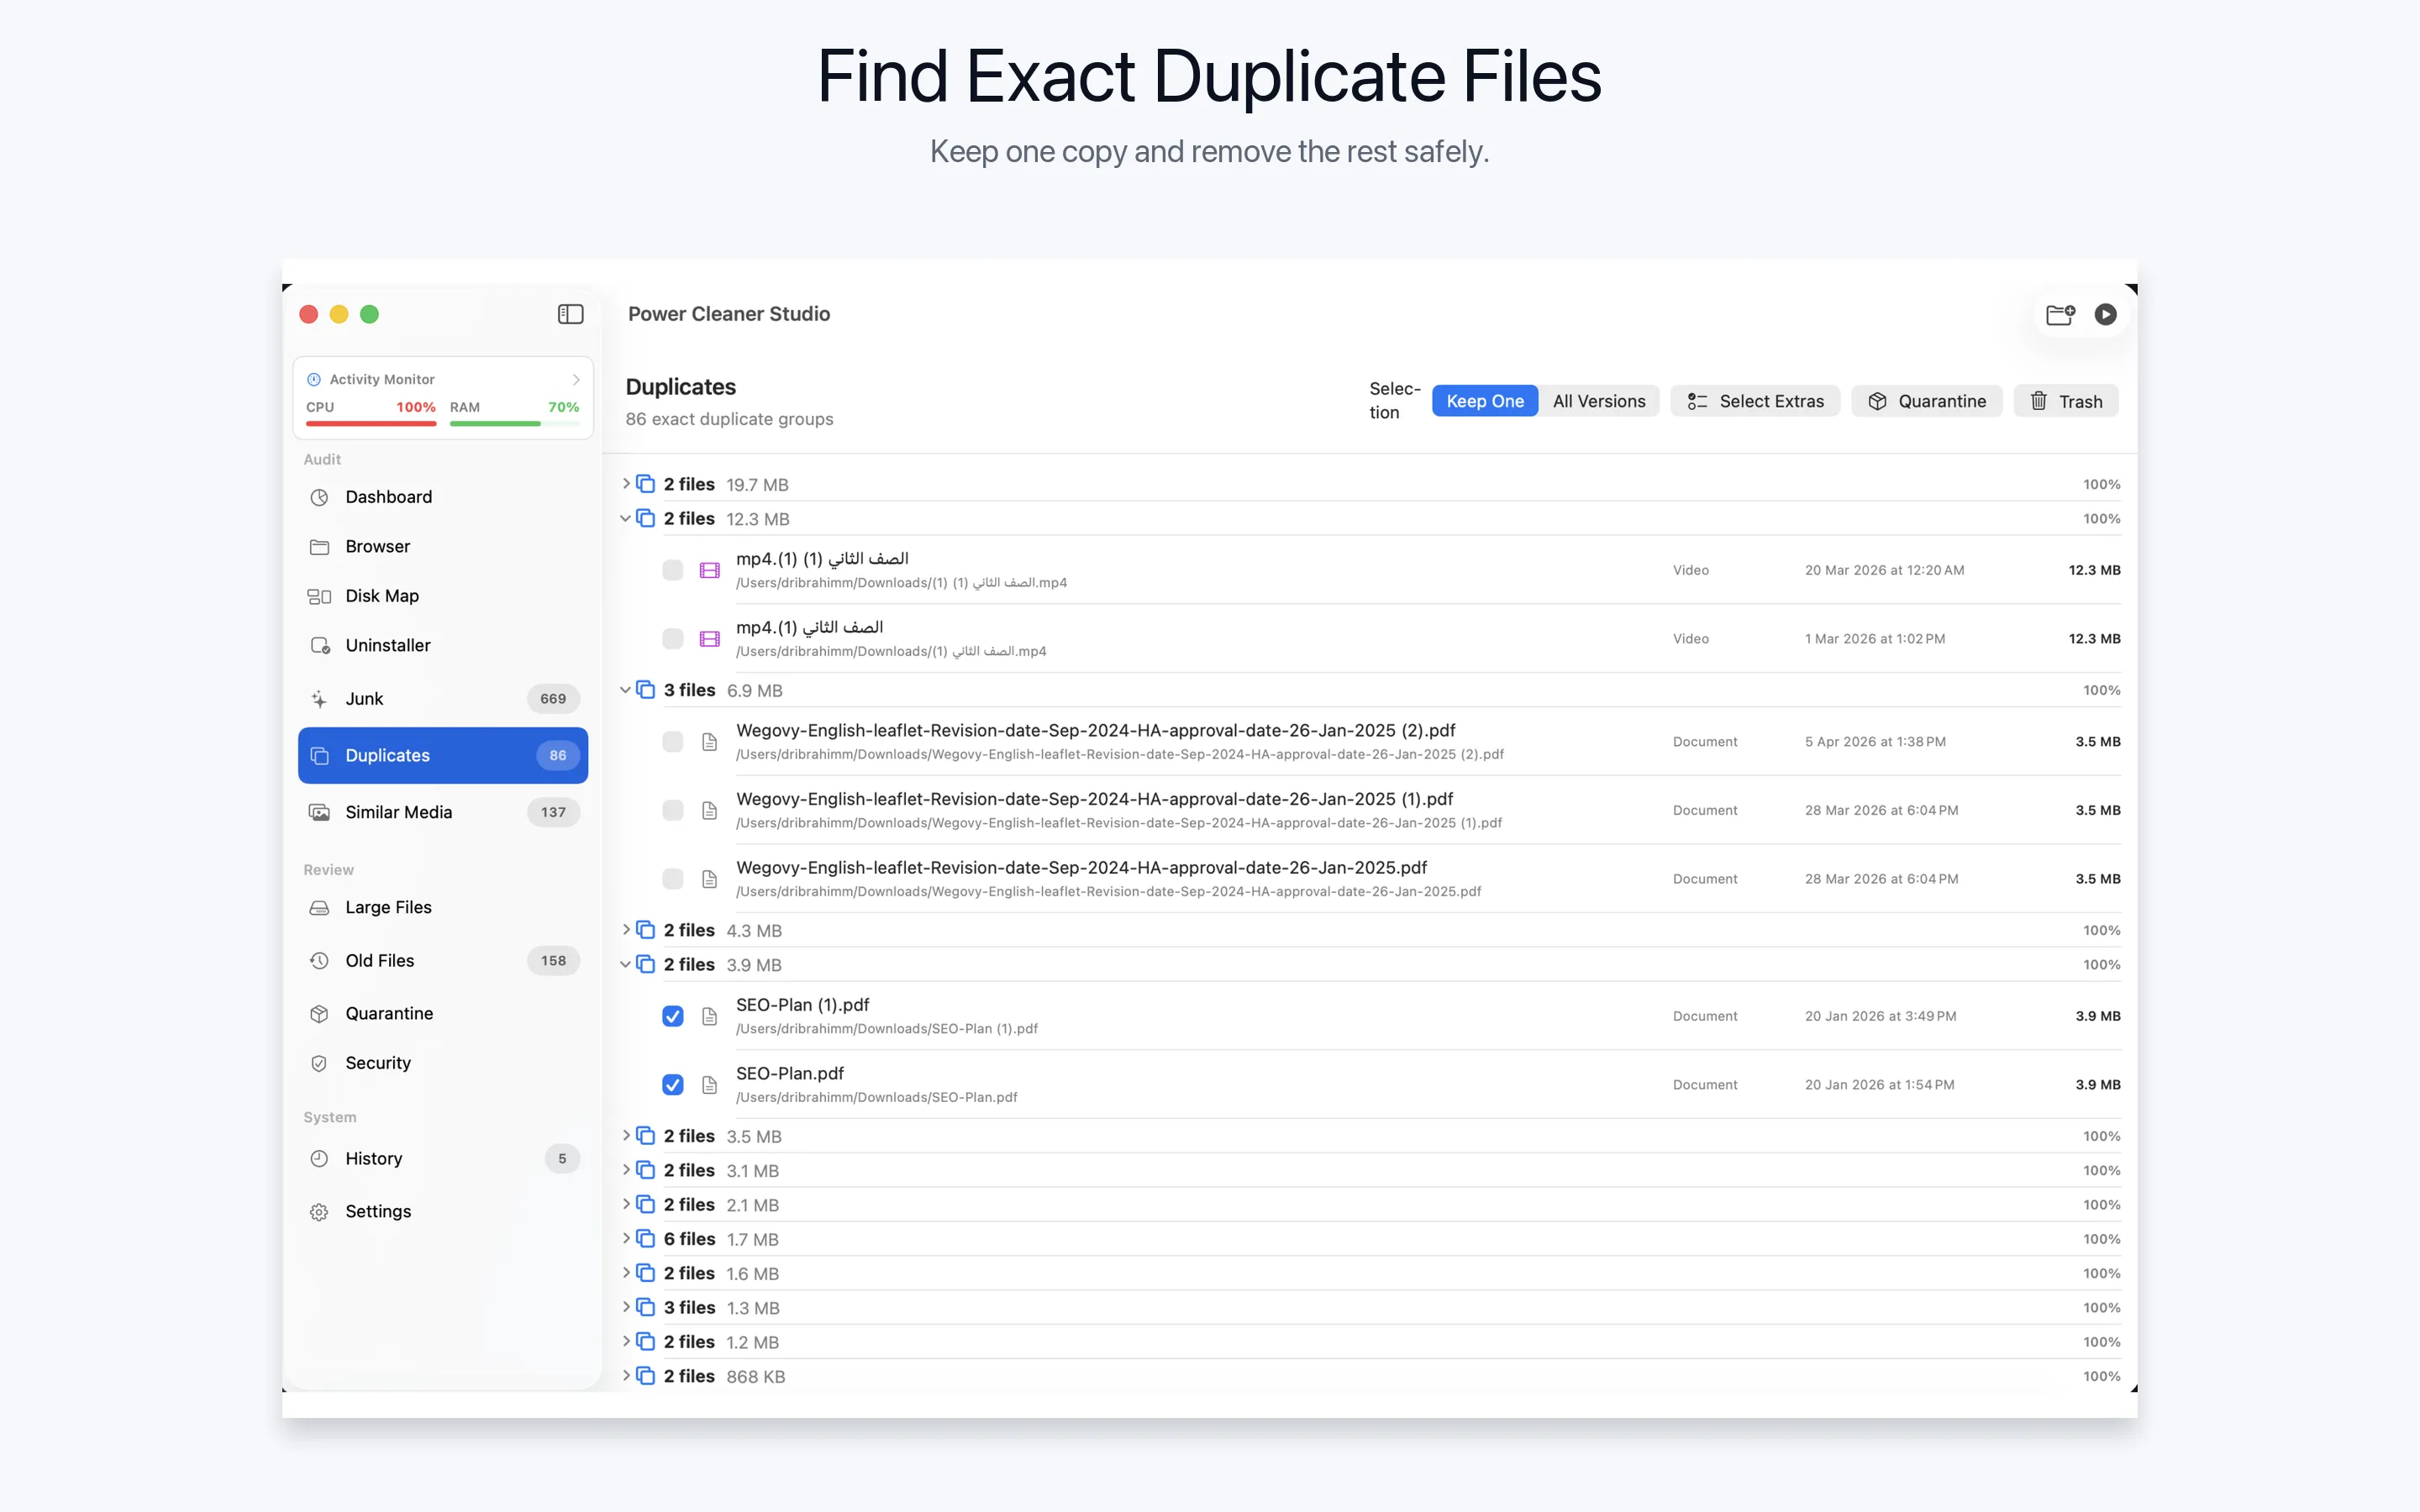Image resolution: width=2420 pixels, height=1512 pixels.
Task: Switch selection to All Versions
Action: coord(1599,401)
